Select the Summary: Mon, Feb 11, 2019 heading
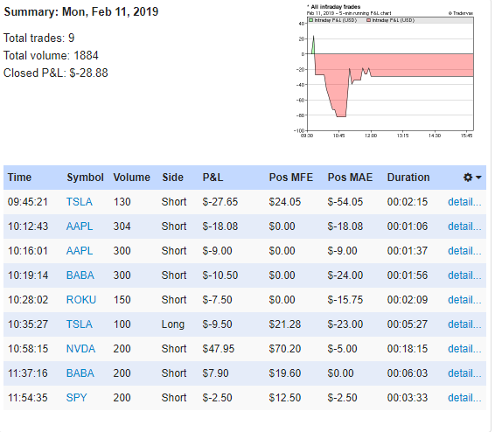 80,12
